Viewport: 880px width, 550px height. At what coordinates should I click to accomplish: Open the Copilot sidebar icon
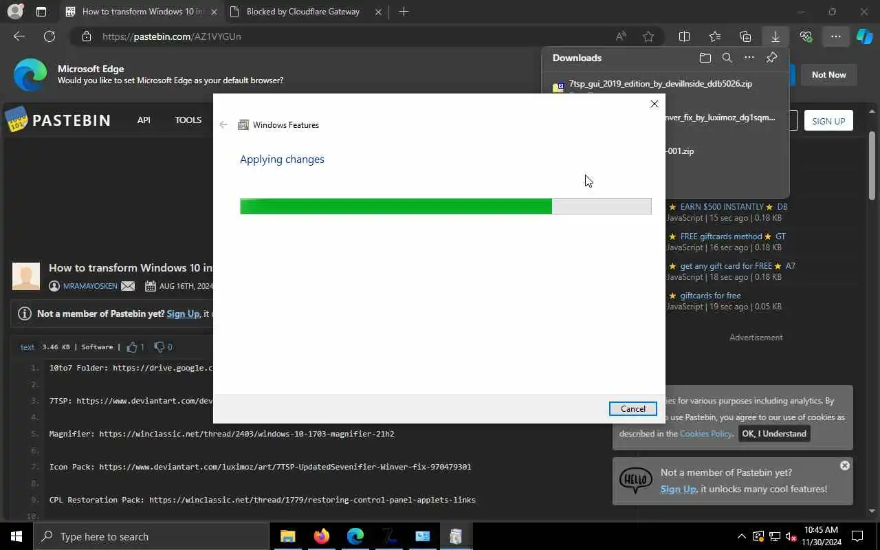(865, 36)
